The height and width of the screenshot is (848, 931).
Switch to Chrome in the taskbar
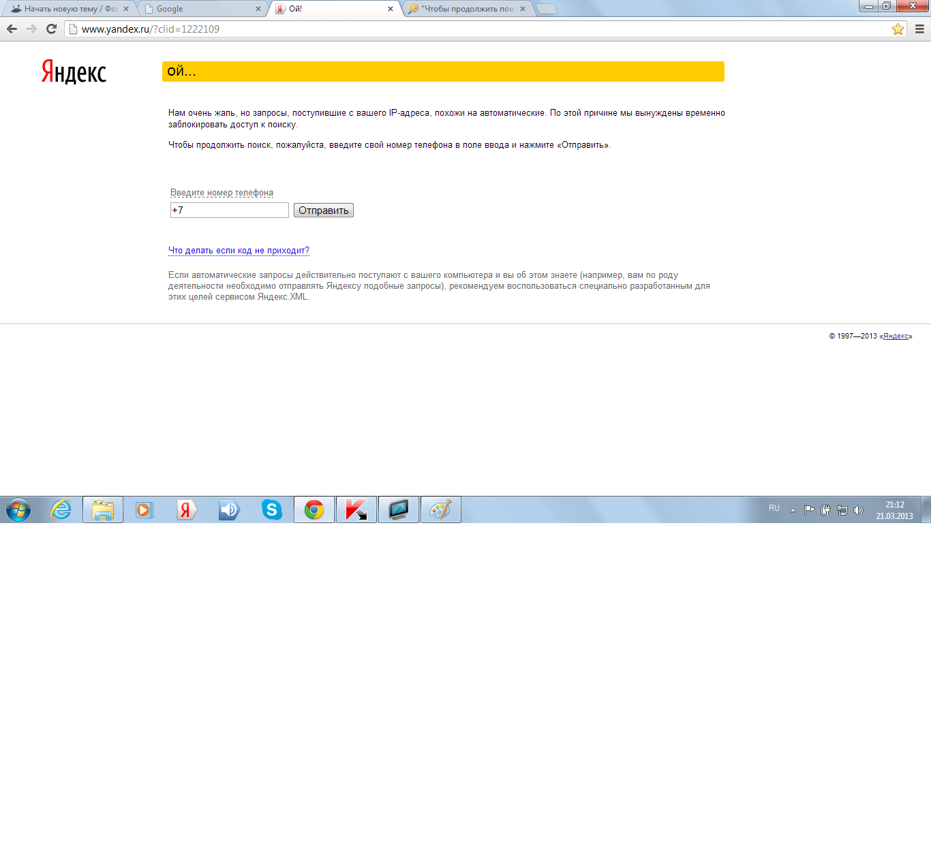point(314,509)
